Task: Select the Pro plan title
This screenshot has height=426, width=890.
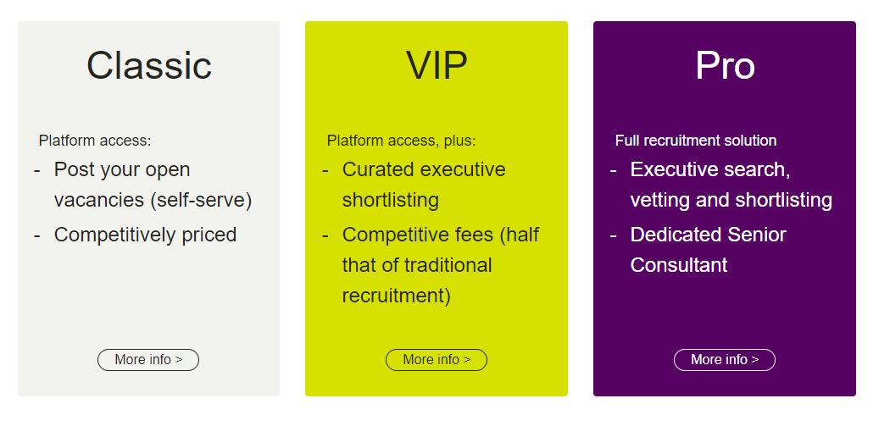Action: (725, 66)
